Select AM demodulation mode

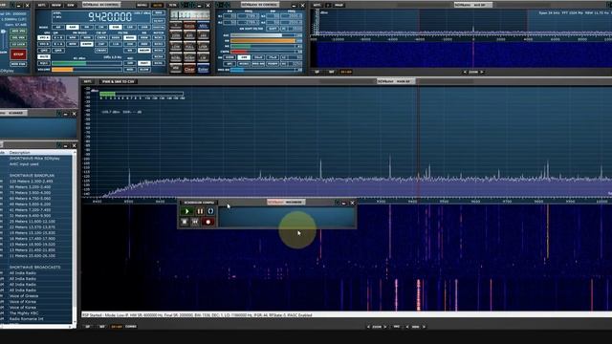pos(58,28)
